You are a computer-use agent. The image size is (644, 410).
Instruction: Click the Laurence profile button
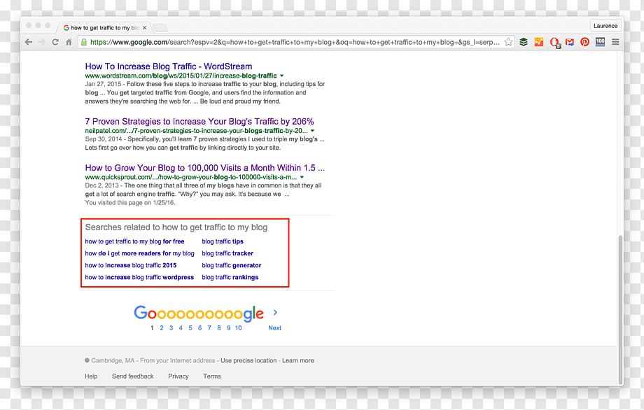click(x=605, y=25)
